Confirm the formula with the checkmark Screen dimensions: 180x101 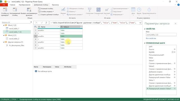[42, 23]
